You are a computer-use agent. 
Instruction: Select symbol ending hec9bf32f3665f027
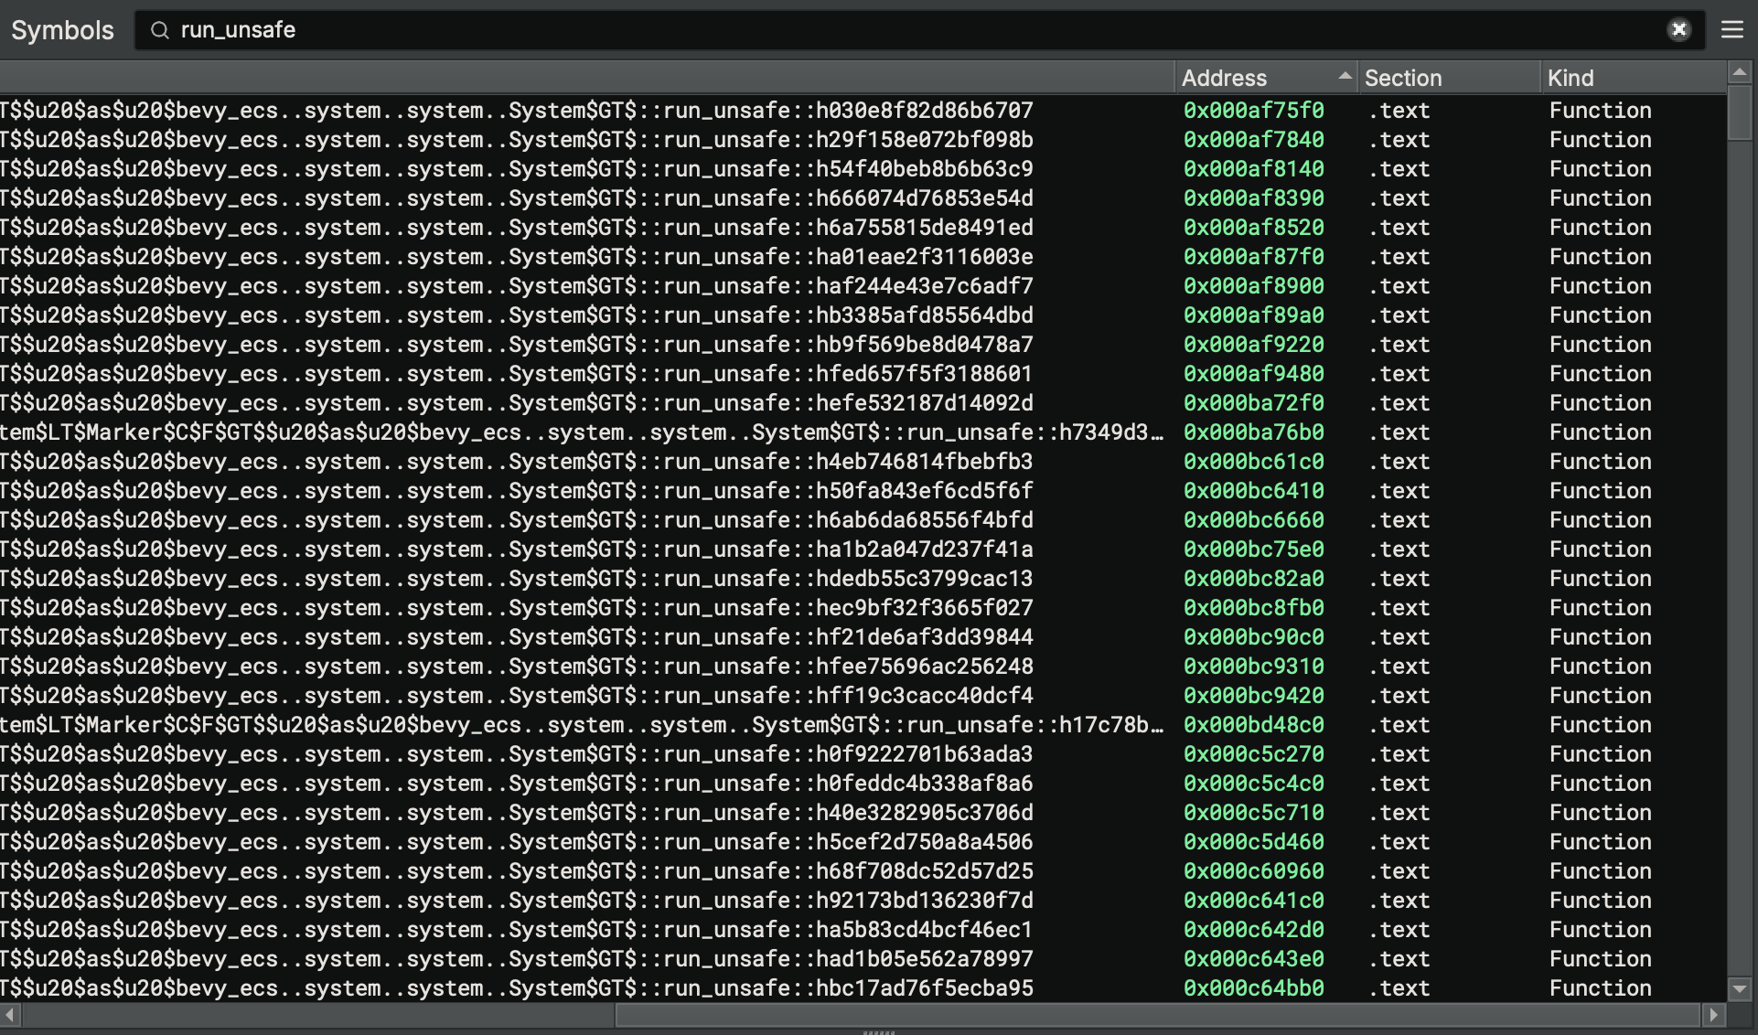point(517,608)
